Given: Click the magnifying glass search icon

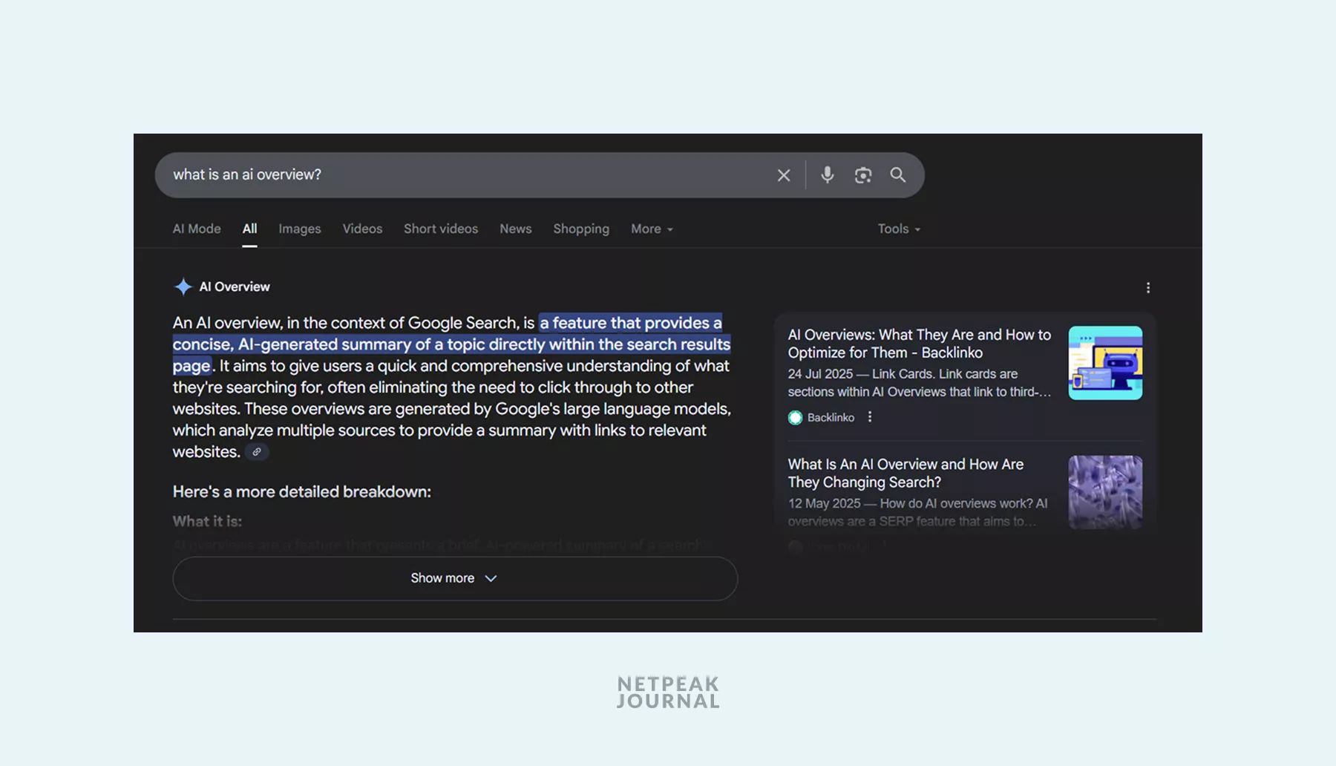Looking at the screenshot, I should tap(897, 175).
